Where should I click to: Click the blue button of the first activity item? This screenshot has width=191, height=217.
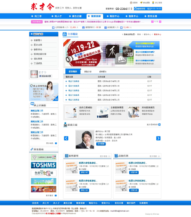(134, 173)
